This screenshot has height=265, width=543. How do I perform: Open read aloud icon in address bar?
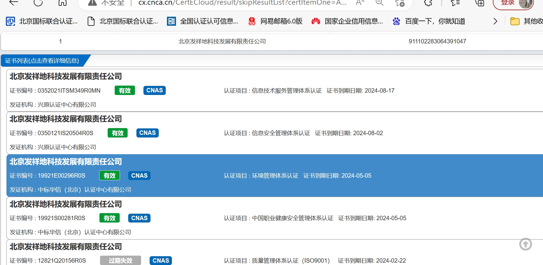(x=360, y=3)
